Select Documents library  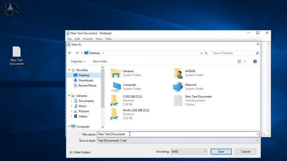(86, 101)
